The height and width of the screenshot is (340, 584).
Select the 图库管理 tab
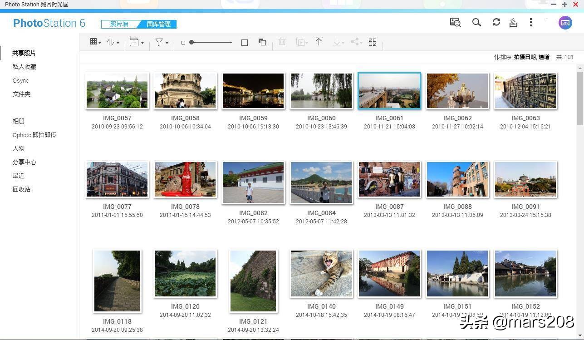158,24
